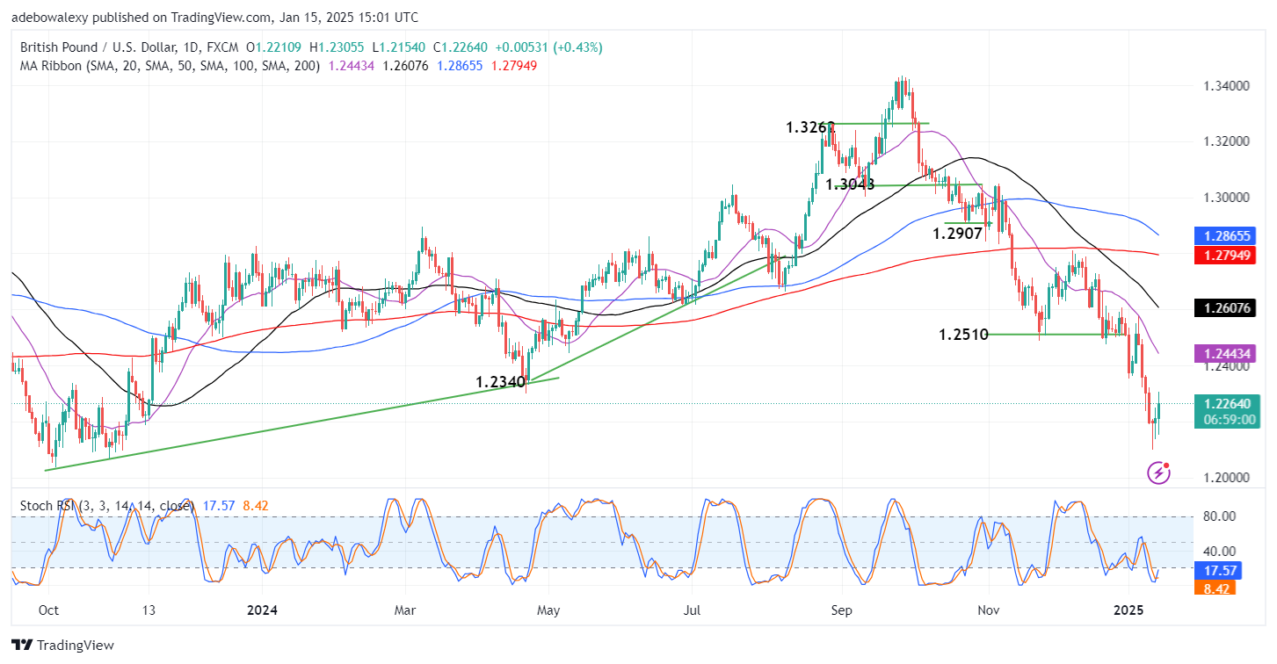The width and height of the screenshot is (1277, 664).
Task: Click the 13 date label on time axis
Action: click(x=149, y=610)
